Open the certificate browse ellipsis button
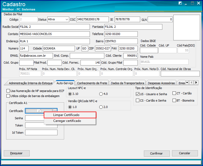 point(55,111)
